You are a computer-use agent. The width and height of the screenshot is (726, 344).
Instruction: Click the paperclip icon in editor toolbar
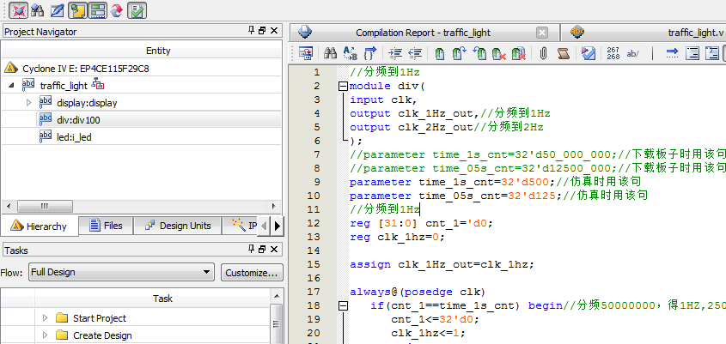pyautogui.click(x=544, y=53)
